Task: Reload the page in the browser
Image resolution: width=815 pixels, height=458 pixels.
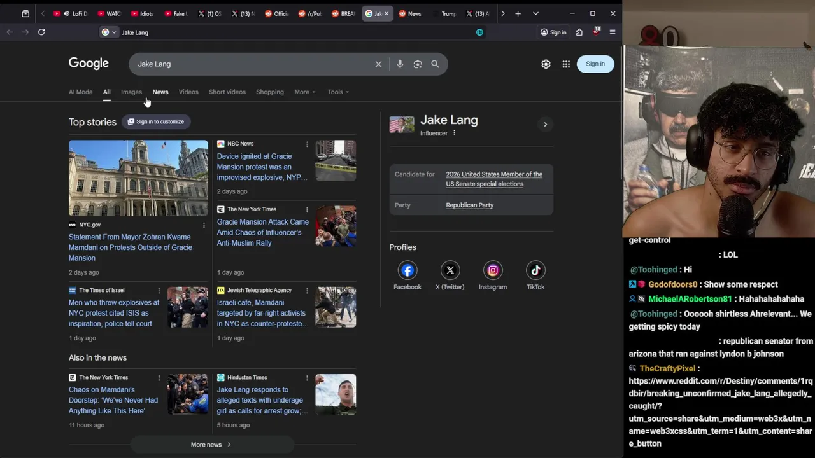Action: (x=41, y=32)
